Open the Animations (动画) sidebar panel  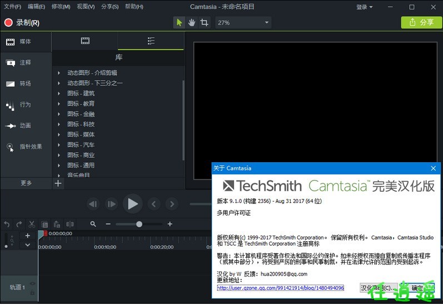pyautogui.click(x=26, y=126)
